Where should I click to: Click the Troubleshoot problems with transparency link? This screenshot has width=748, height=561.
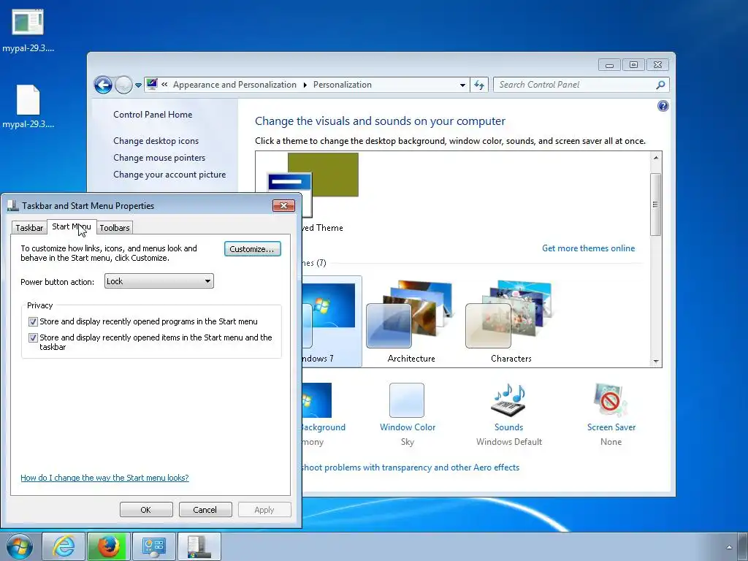pyautogui.click(x=411, y=467)
